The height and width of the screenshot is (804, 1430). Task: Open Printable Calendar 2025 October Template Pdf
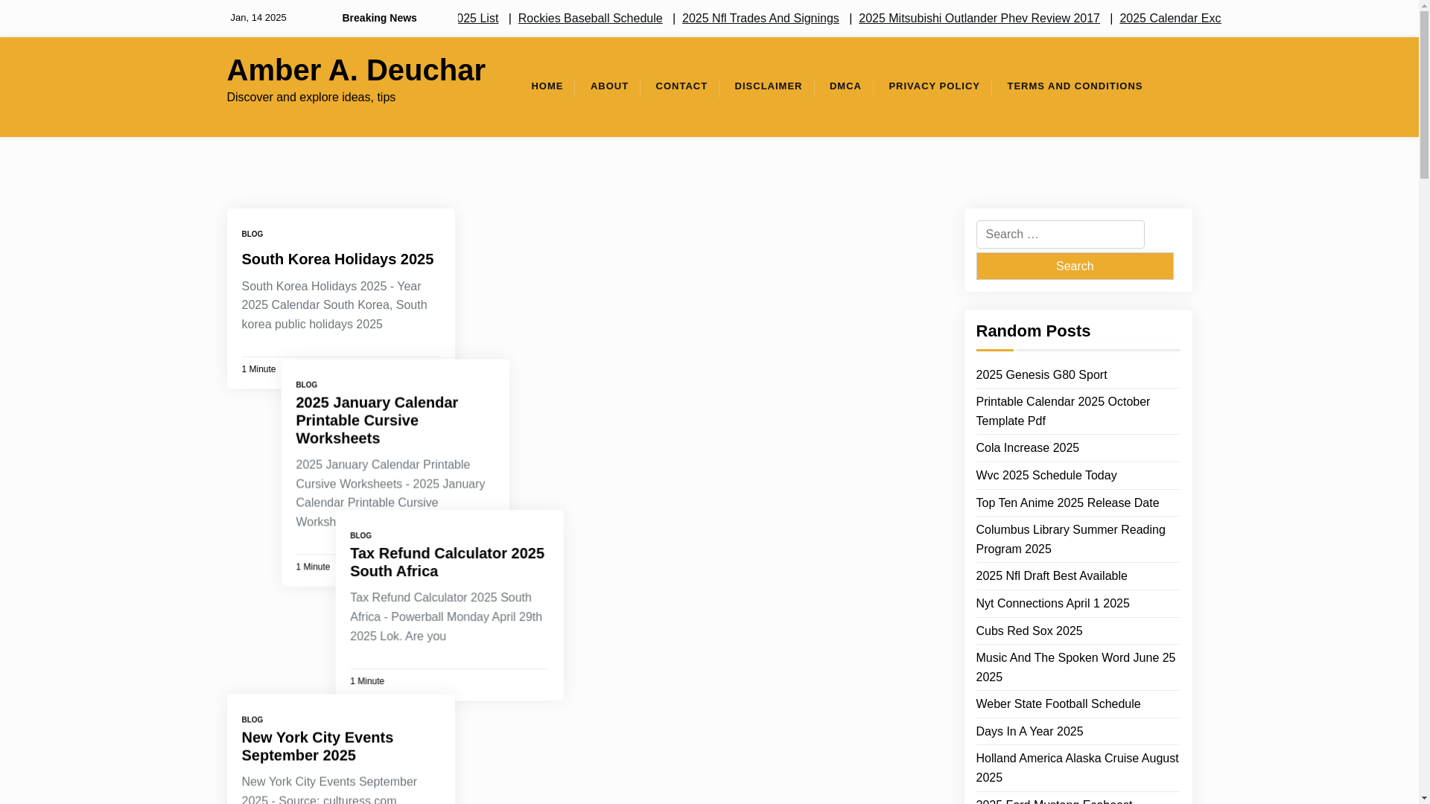(x=1062, y=412)
